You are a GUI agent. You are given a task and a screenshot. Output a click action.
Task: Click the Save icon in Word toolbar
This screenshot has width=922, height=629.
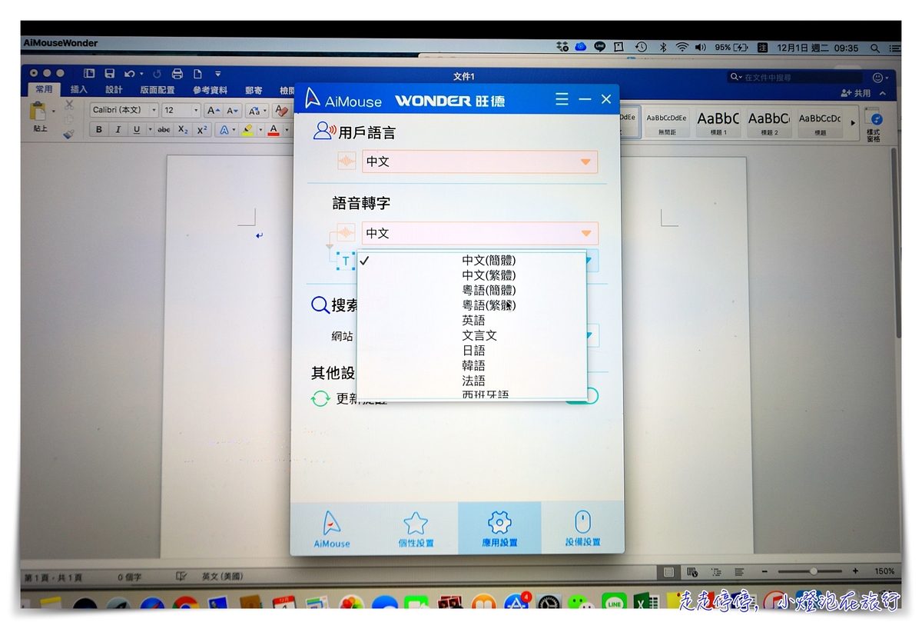(109, 74)
